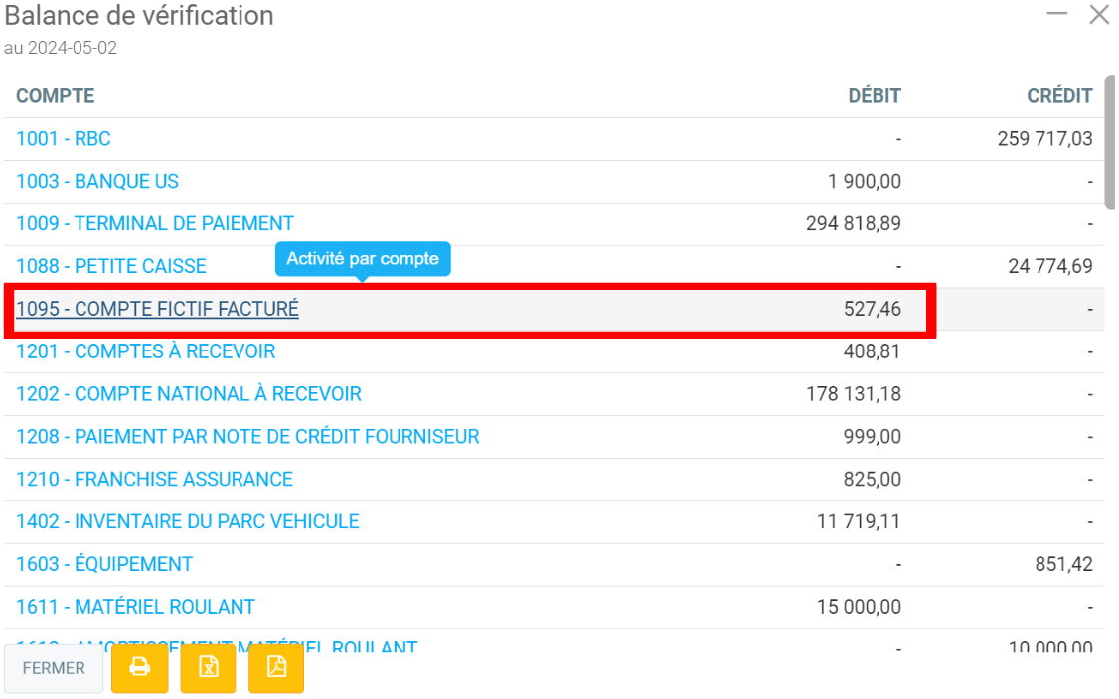This screenshot has width=1119, height=699.
Task: Click the COMPTE column header
Action: coord(56,96)
